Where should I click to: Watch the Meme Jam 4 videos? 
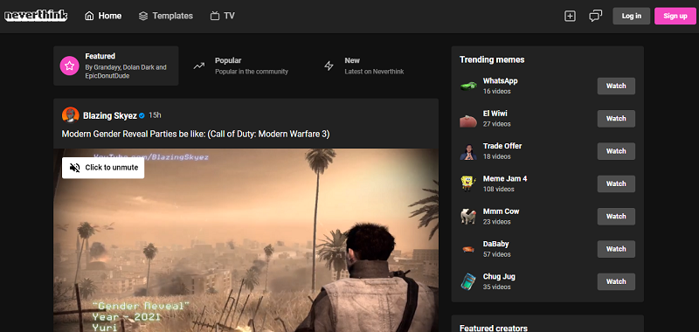click(616, 183)
